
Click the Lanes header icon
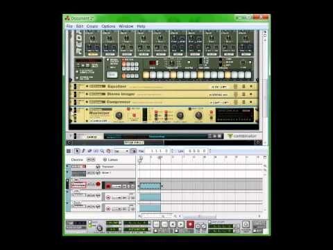pyautogui.click(x=105, y=160)
